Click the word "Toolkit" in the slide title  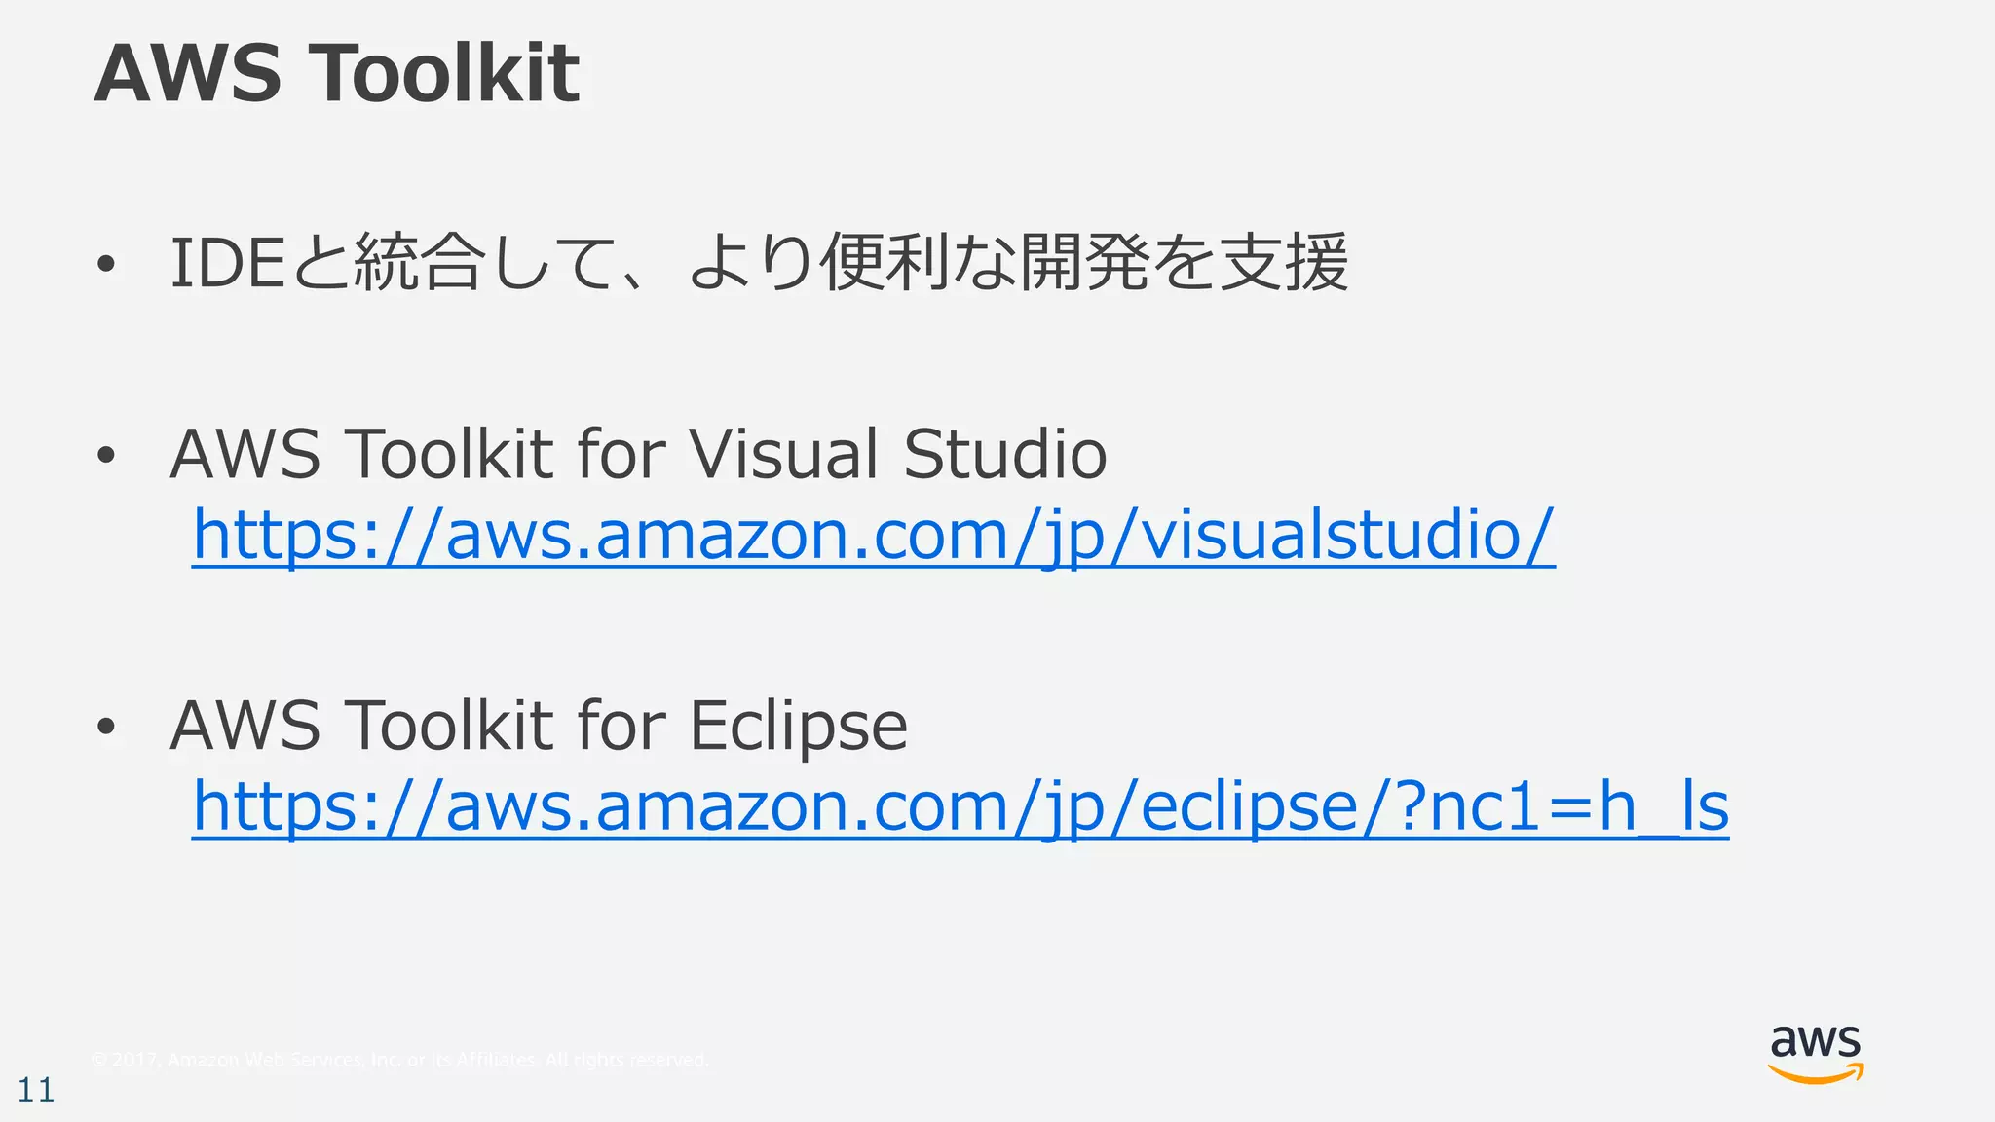click(x=444, y=74)
